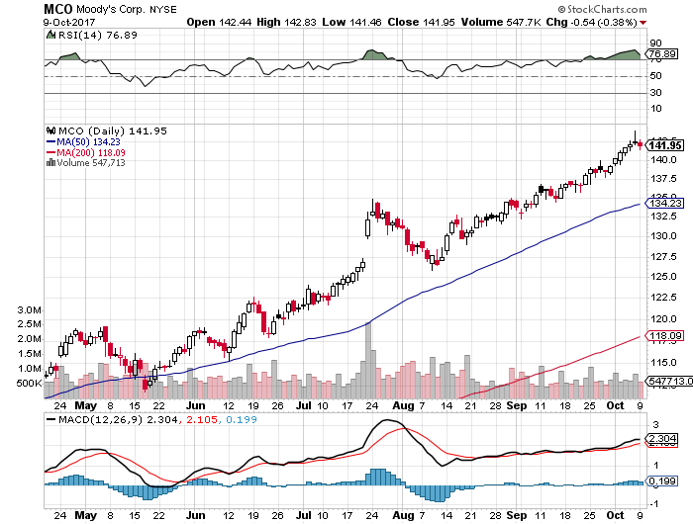The height and width of the screenshot is (524, 693).
Task: Click the "Chg -0.54 (-0.38%)" value
Action: 591,22
